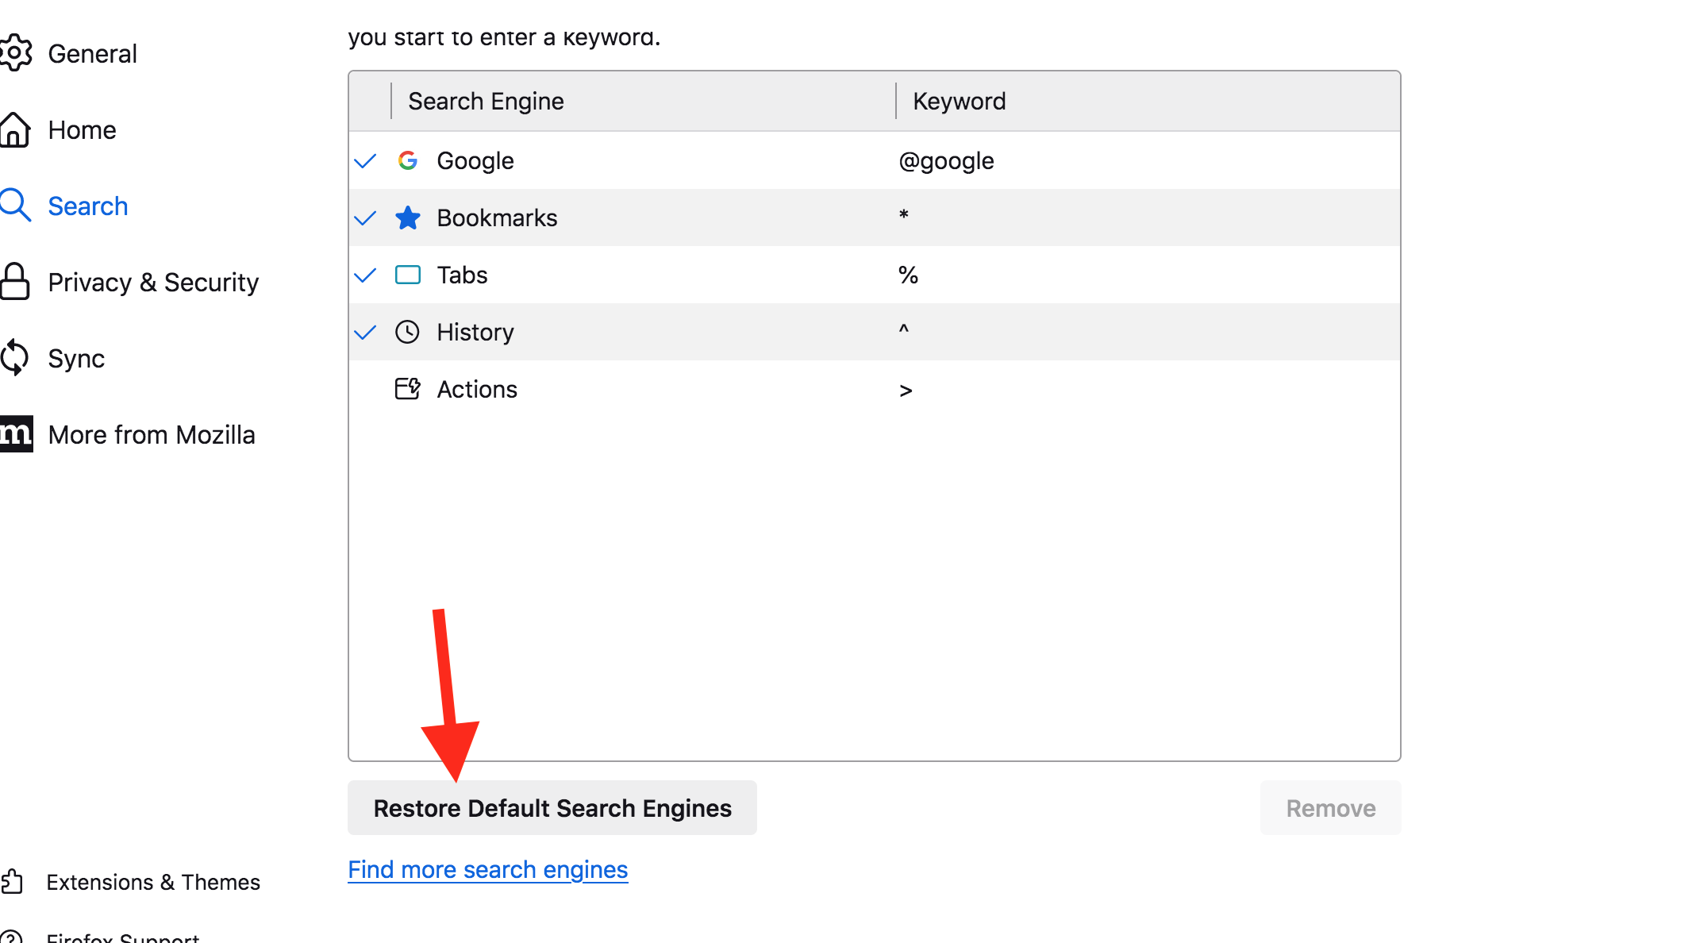Enable the Actions row checkbox
1700x943 pixels.
365,390
